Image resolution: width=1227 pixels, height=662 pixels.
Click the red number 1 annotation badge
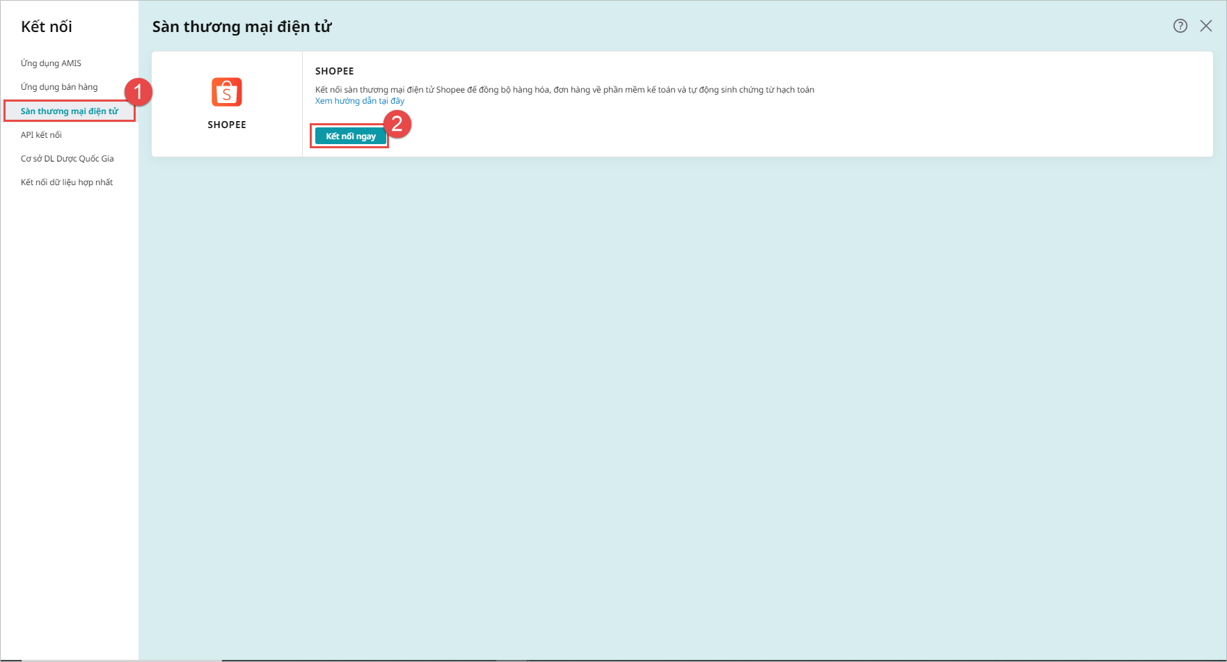point(138,92)
